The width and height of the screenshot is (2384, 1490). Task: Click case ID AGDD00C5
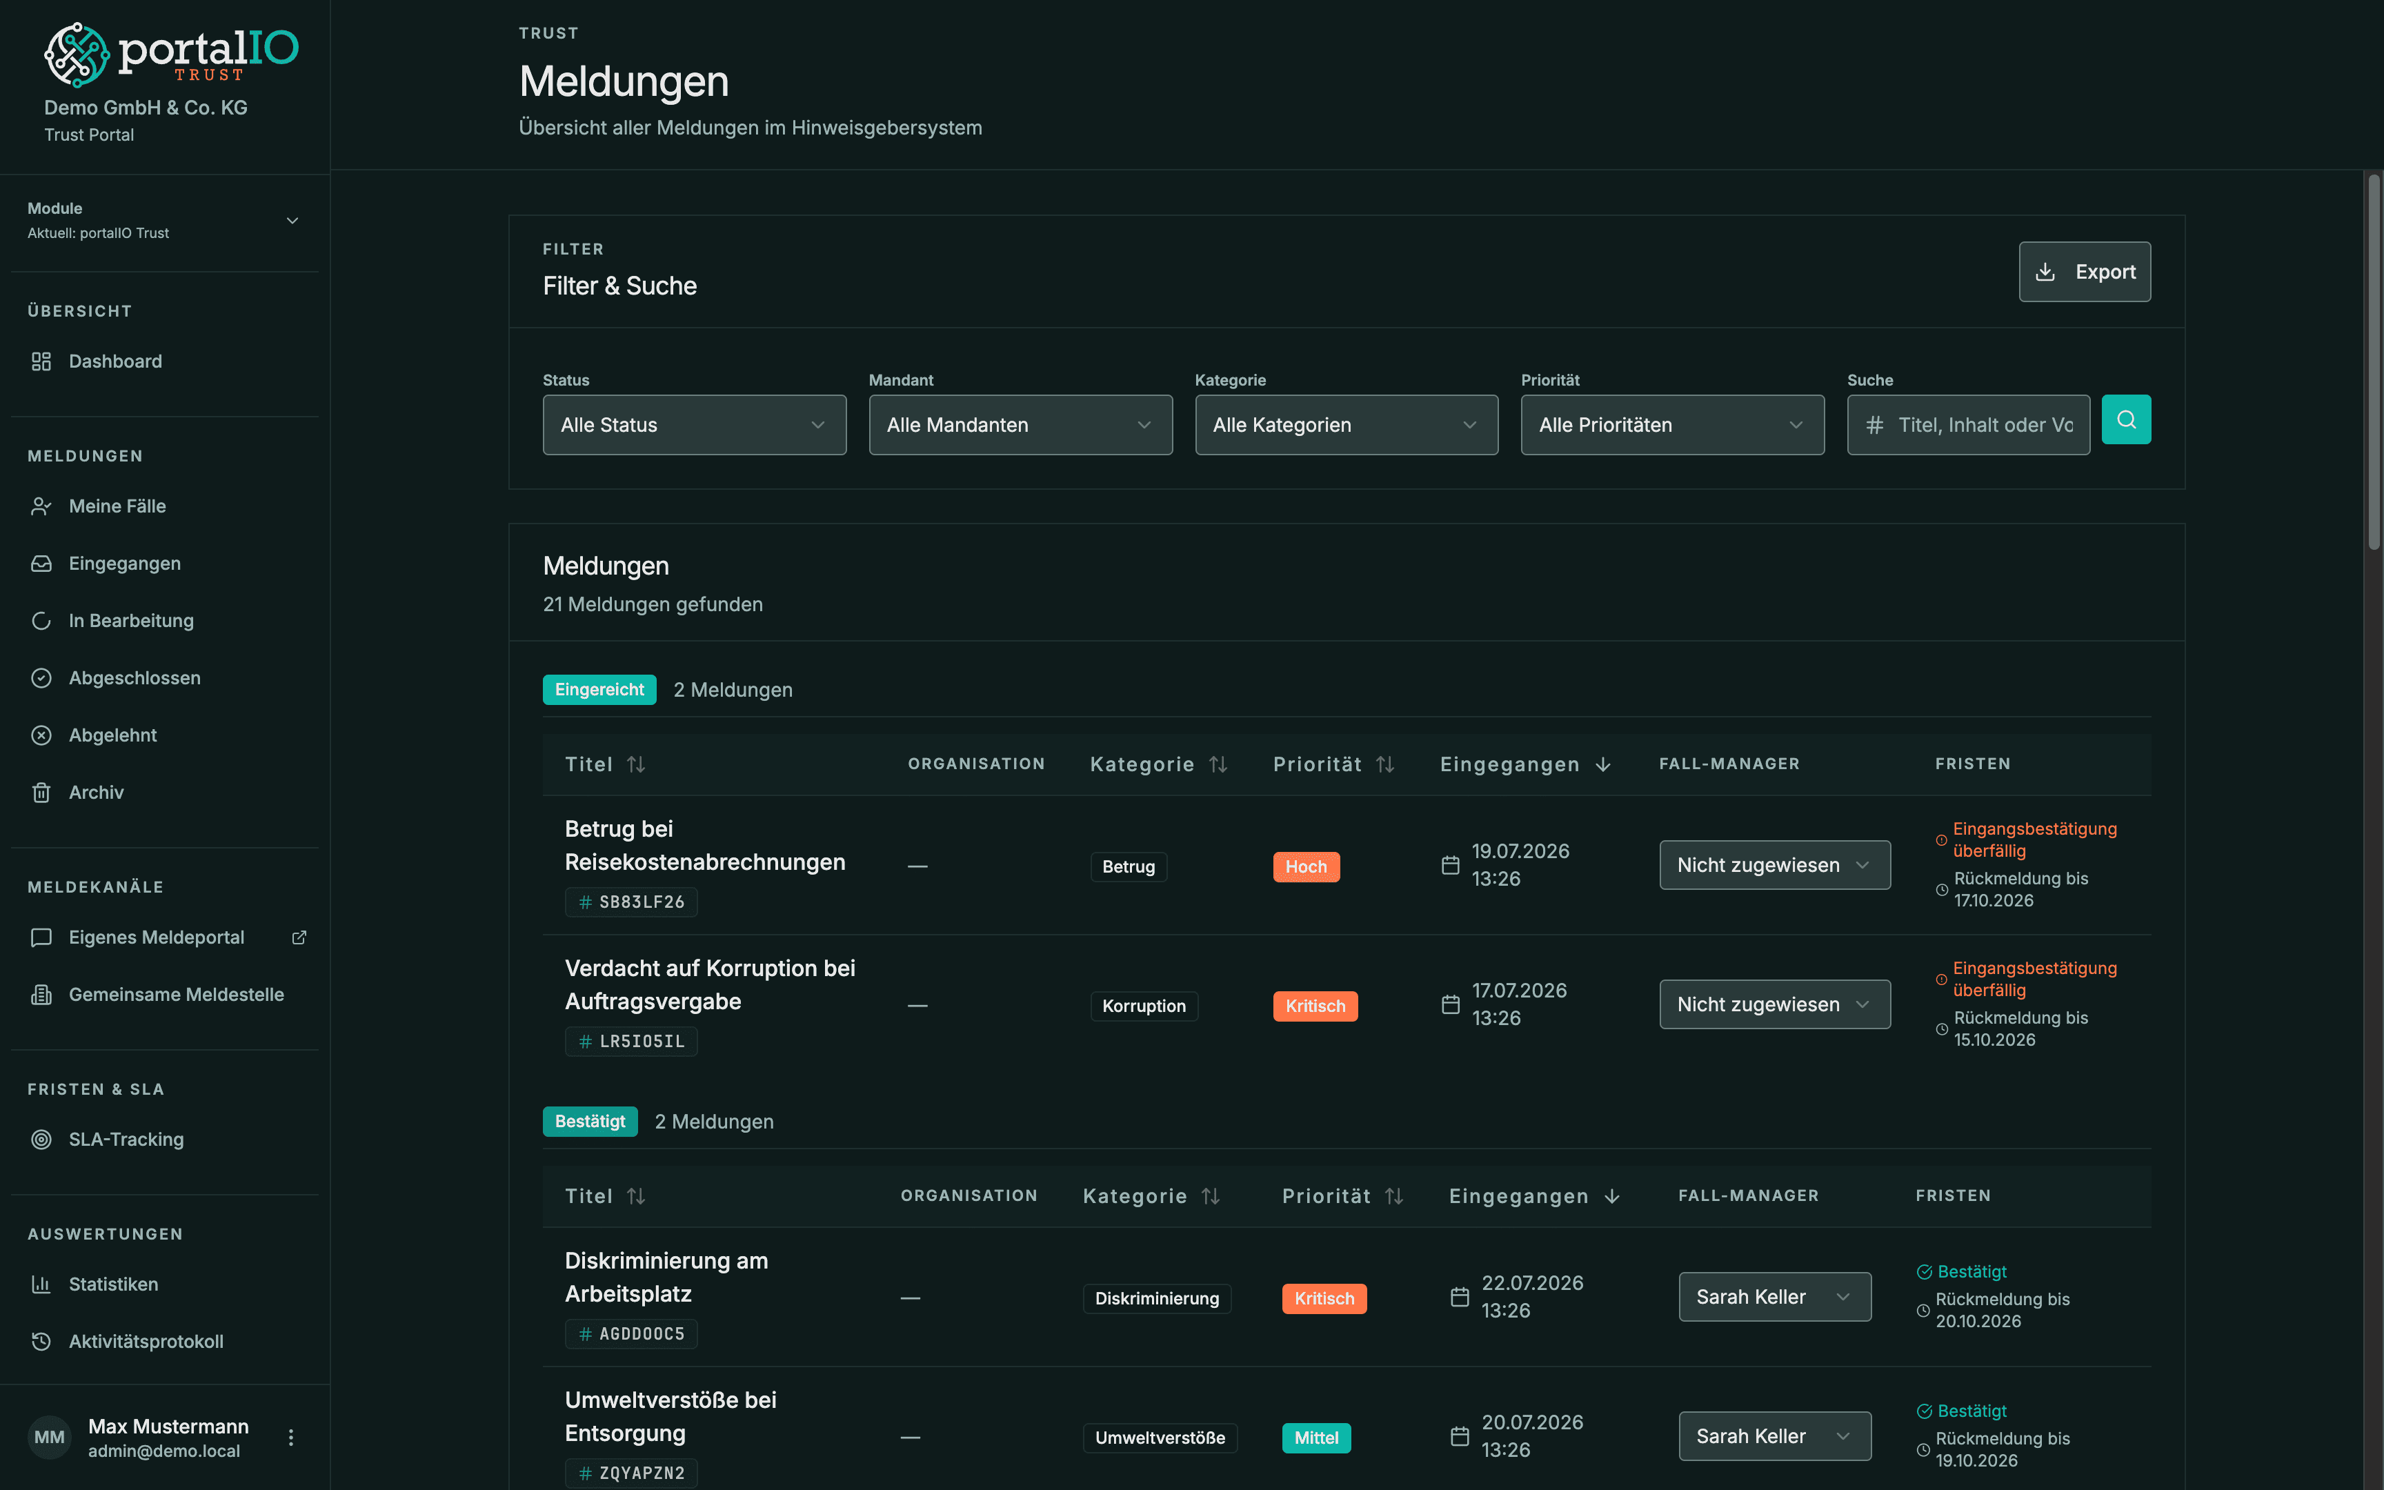(x=631, y=1334)
